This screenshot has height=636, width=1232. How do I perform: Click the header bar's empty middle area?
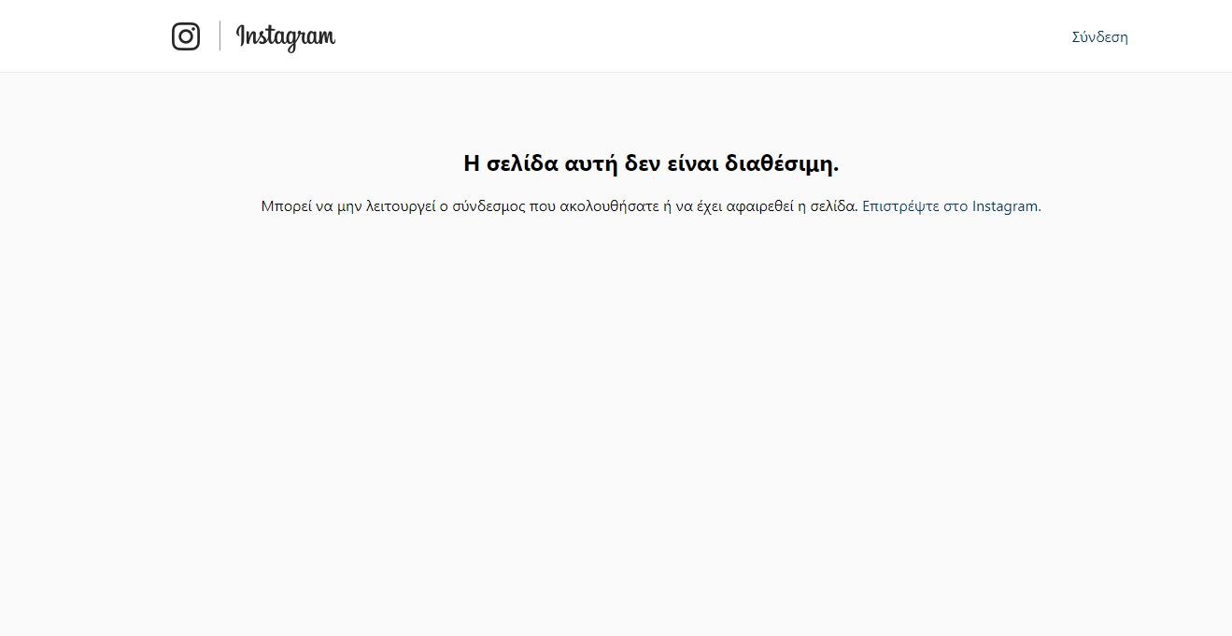[701, 36]
